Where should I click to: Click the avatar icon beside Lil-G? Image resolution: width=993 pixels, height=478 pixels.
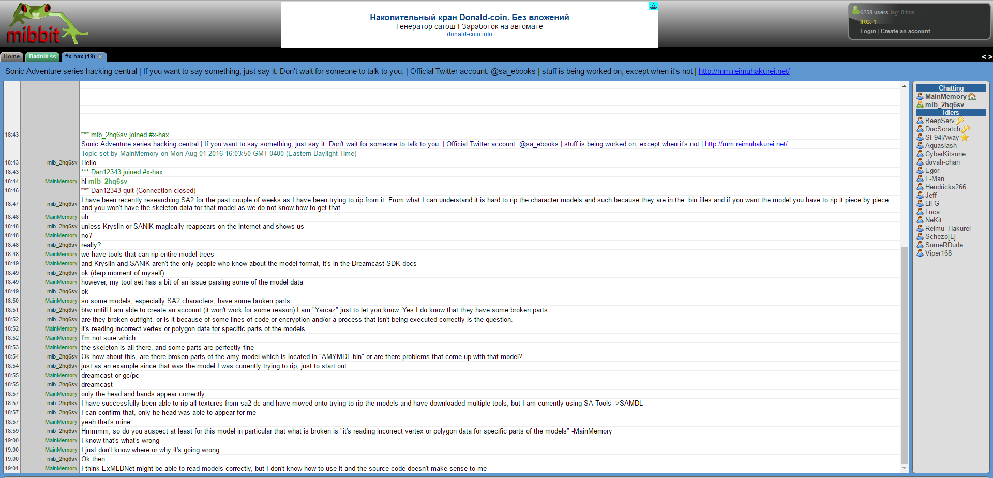(920, 204)
